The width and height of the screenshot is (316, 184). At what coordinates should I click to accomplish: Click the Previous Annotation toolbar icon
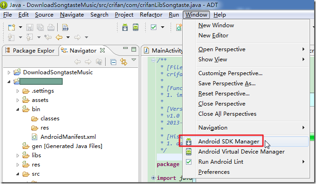click(x=30, y=37)
